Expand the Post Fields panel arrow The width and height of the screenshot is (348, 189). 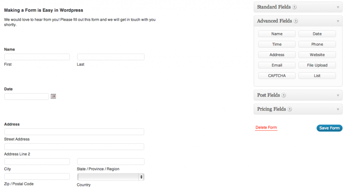coord(338,95)
